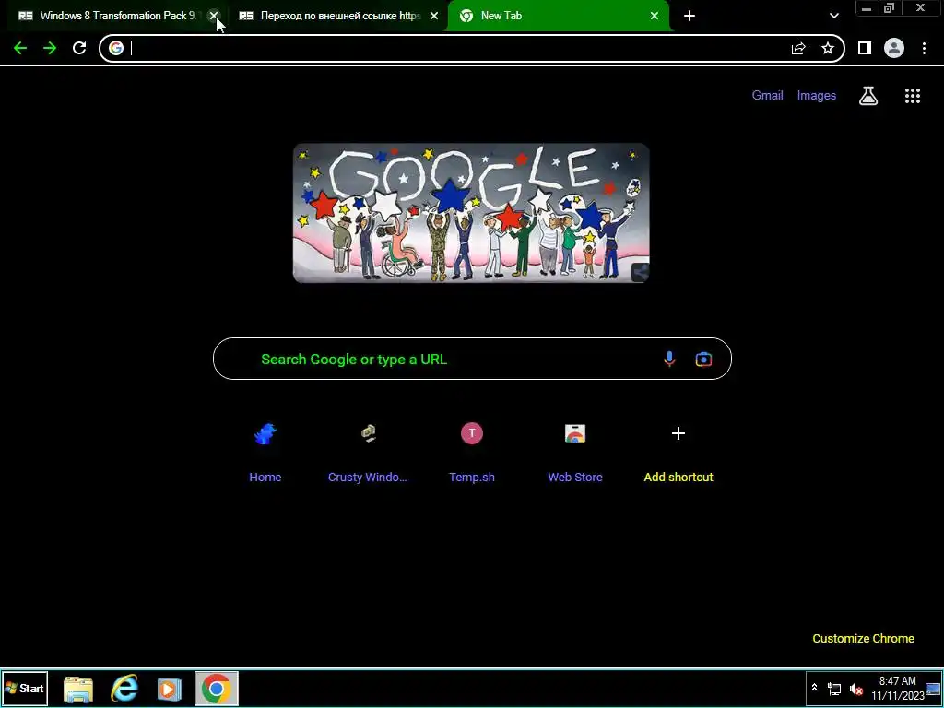Screen dimensions: 944x708
Task: Open the network tray icon
Action: 834,690
